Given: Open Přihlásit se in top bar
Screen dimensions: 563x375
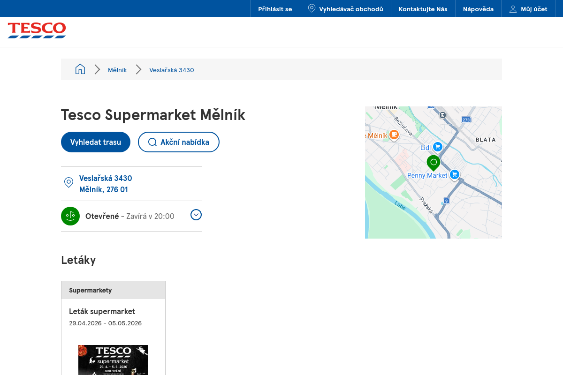Looking at the screenshot, I should tap(275, 9).
